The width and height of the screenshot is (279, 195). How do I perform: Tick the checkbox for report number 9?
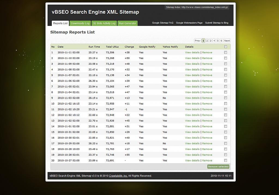click(x=226, y=98)
